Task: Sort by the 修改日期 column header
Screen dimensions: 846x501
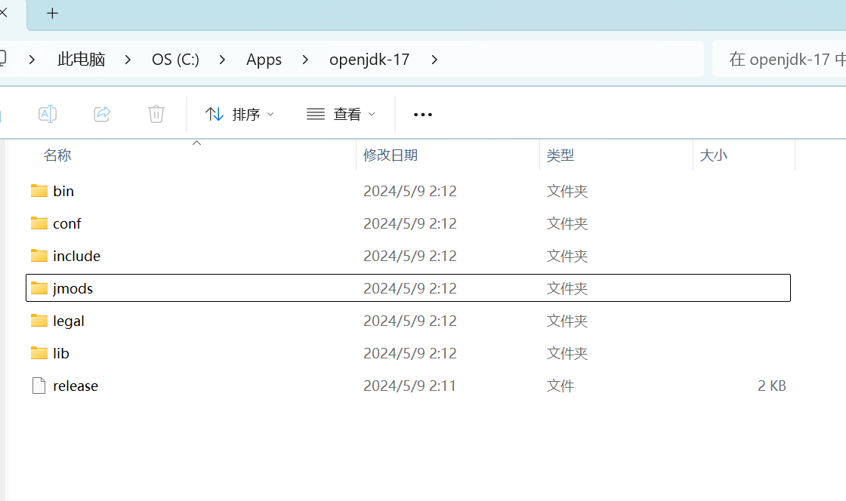Action: click(x=391, y=155)
